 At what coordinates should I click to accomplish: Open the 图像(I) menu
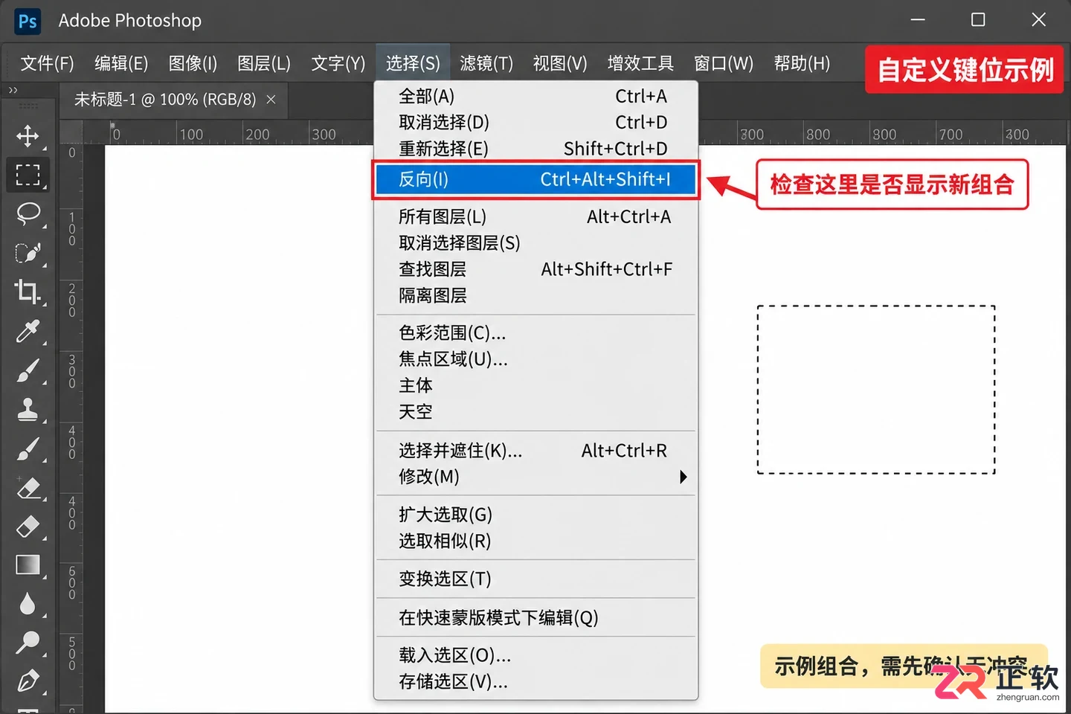[193, 63]
